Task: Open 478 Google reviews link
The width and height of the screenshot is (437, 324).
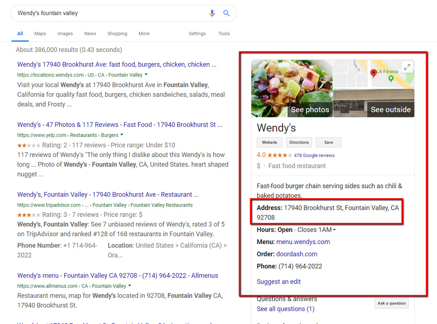Action: [314, 155]
